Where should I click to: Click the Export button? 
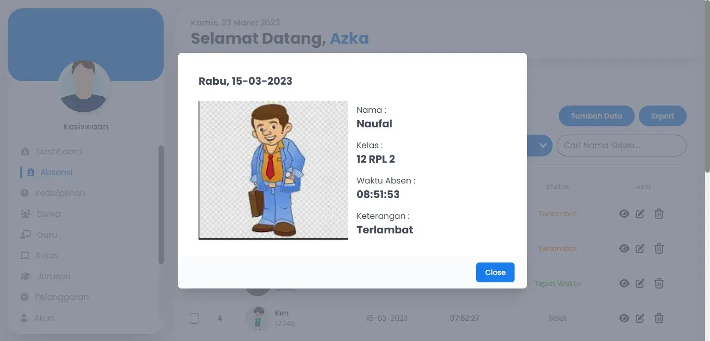tap(663, 116)
